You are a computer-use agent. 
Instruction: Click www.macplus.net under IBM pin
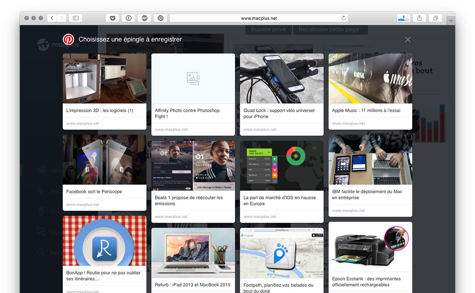click(x=348, y=211)
